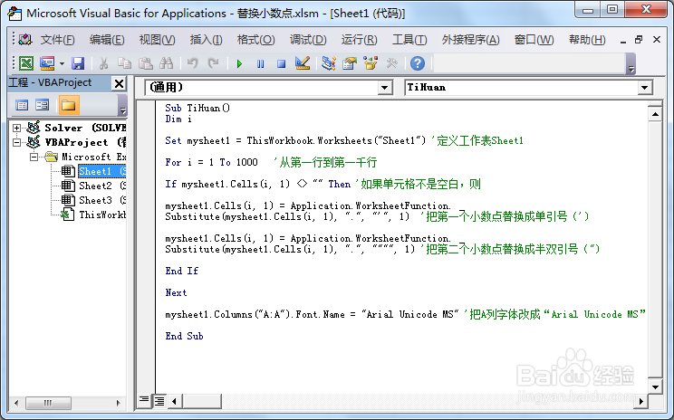Click the Copy icon
The image size is (674, 420).
coord(124,63)
